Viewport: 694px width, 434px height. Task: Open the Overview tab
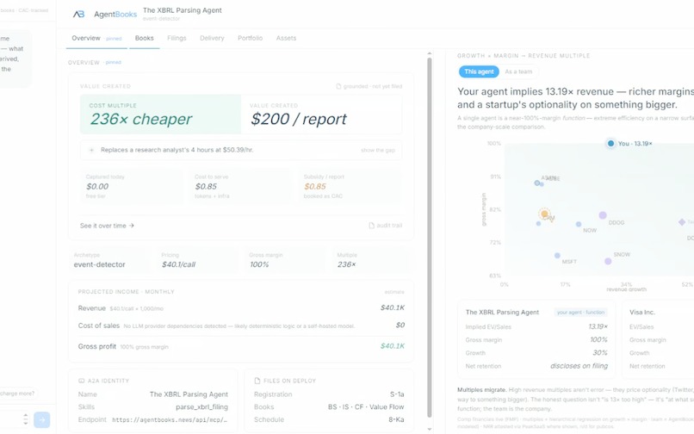click(x=86, y=38)
